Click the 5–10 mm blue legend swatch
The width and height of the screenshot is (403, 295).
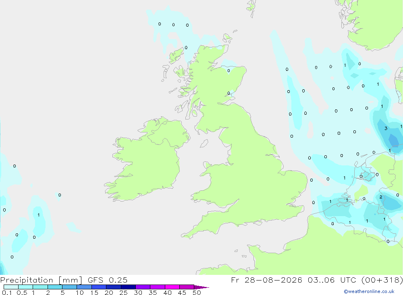click(69, 287)
